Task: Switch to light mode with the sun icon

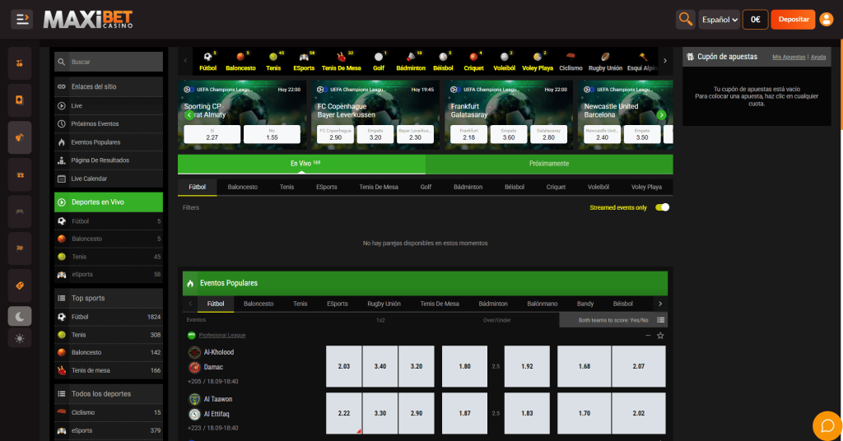Action: [20, 337]
